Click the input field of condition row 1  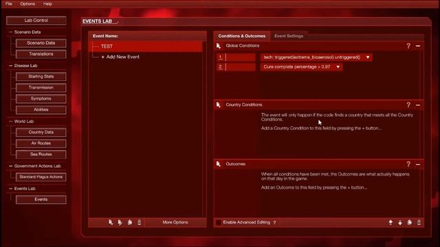pyautogui.click(x=241, y=58)
